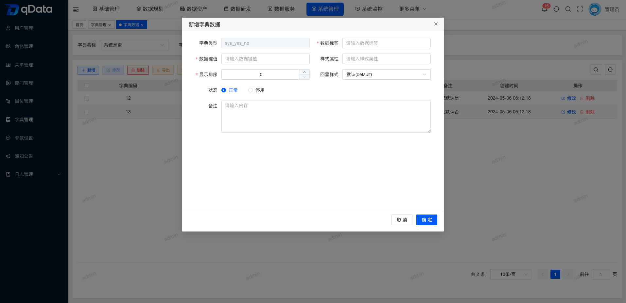Click the 删除 button above table
This screenshot has width=626, height=303.
pyautogui.click(x=138, y=70)
